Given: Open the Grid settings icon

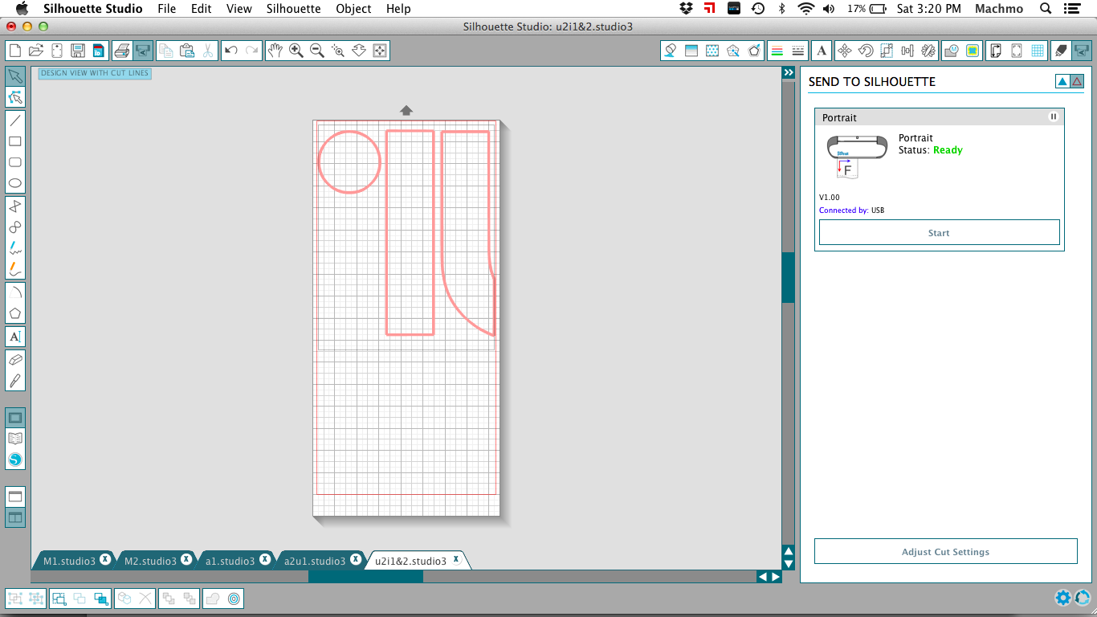Looking at the screenshot, I should 1038,51.
